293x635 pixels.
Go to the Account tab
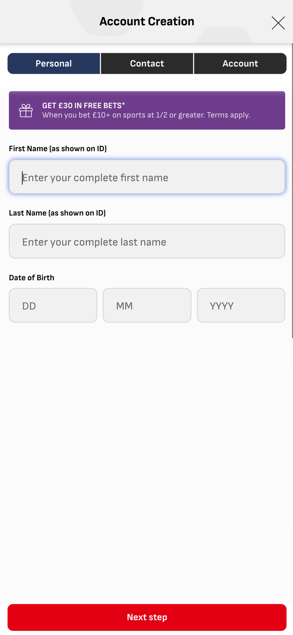click(x=240, y=64)
